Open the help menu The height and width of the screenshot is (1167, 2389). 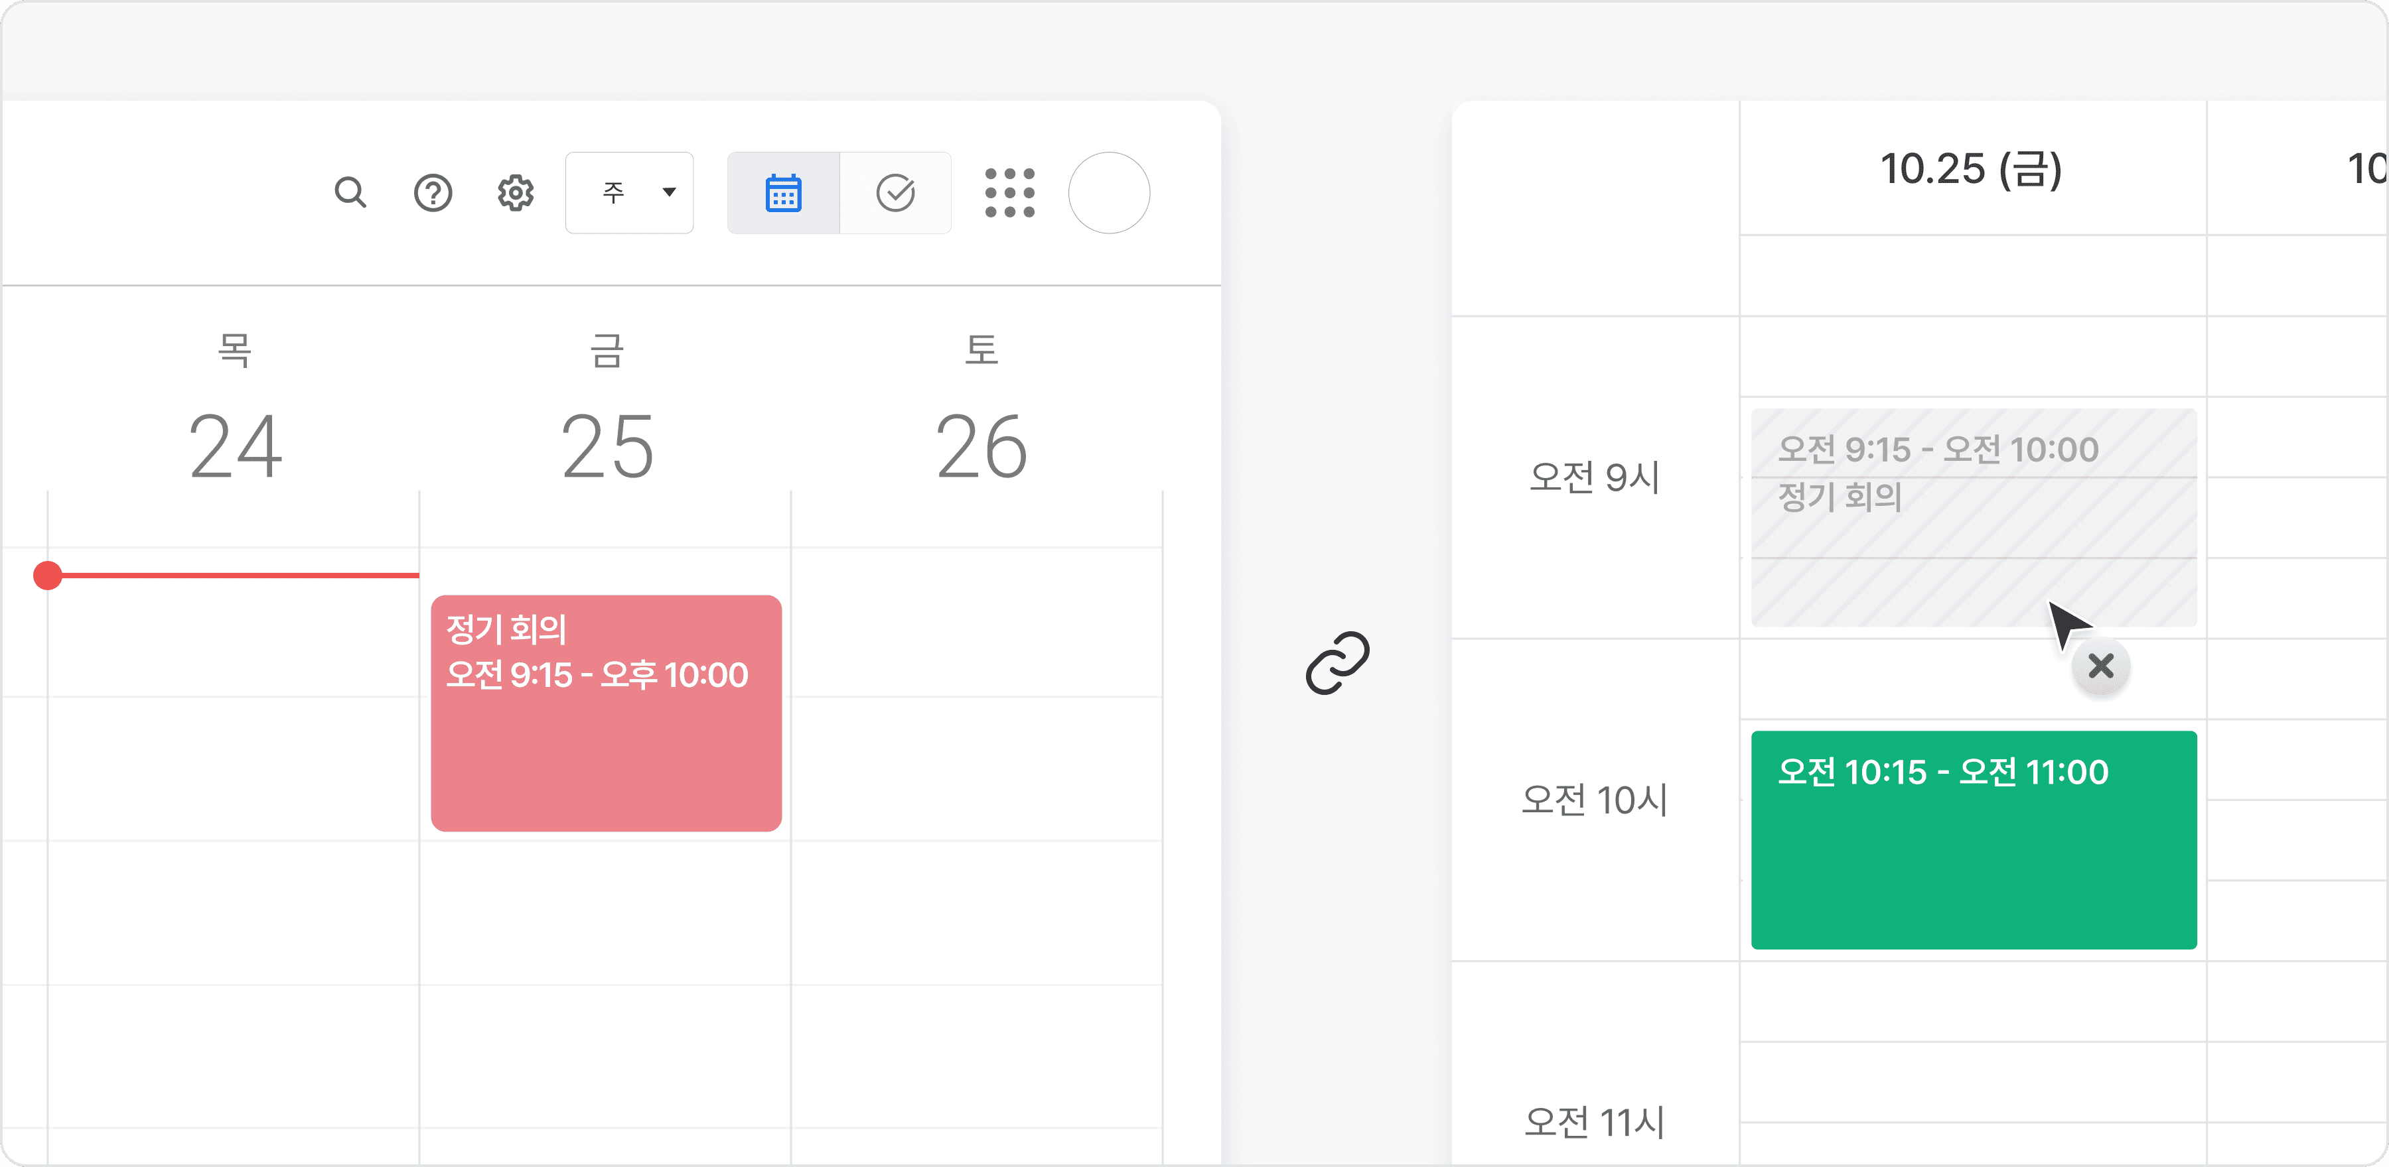pyautogui.click(x=432, y=193)
